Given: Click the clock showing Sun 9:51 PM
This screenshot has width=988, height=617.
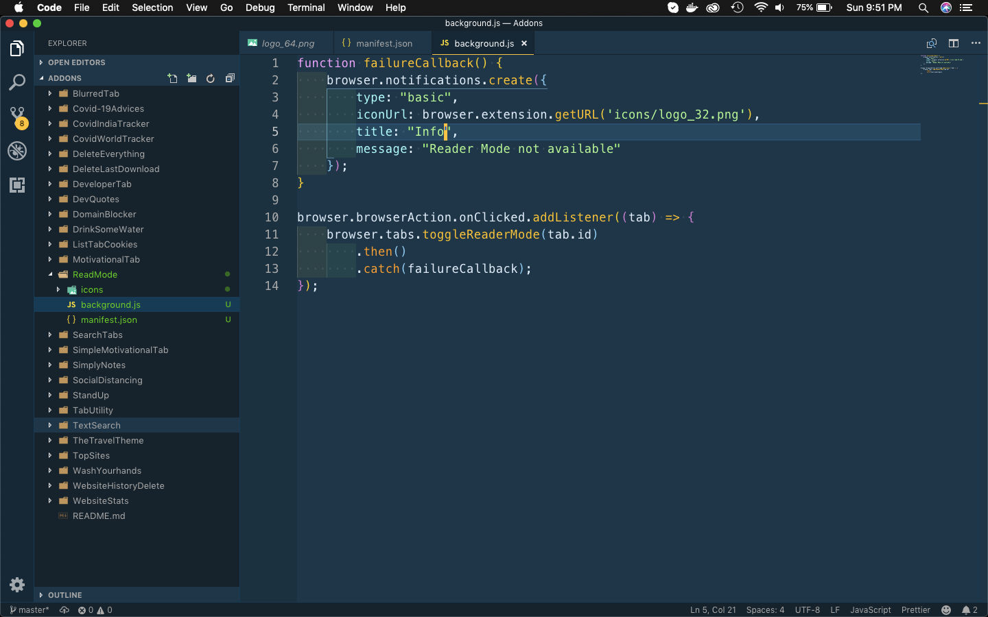Looking at the screenshot, I should click(874, 8).
